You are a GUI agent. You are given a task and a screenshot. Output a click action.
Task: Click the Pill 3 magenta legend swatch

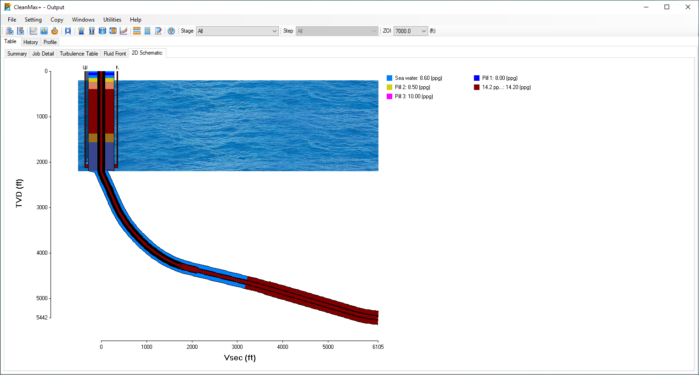[389, 96]
